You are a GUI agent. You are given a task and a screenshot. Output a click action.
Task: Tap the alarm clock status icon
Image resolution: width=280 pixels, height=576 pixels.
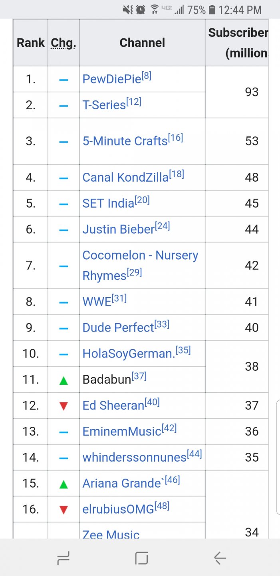click(x=141, y=10)
